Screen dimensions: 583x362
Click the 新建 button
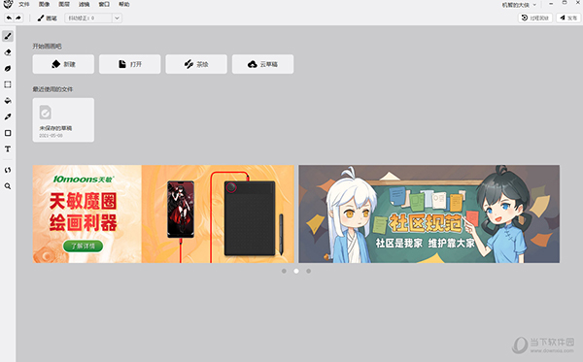click(x=63, y=64)
